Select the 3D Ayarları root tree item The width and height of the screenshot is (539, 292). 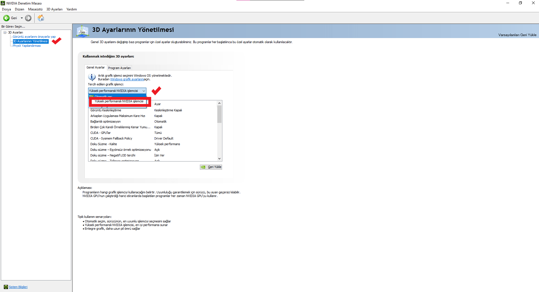[x=15, y=32]
